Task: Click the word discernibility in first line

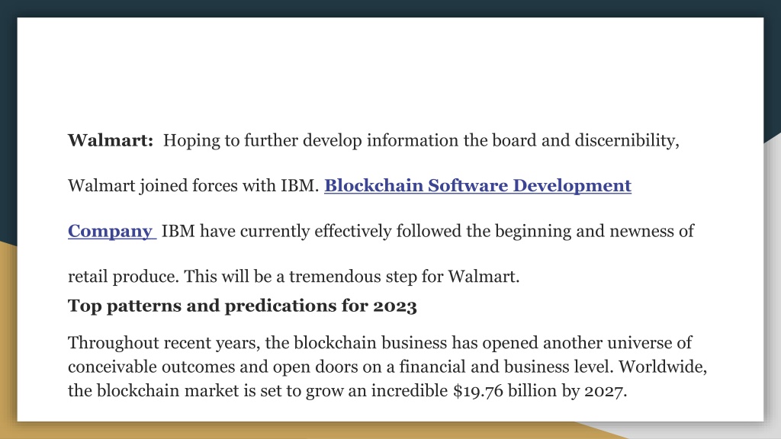Action: click(627, 141)
